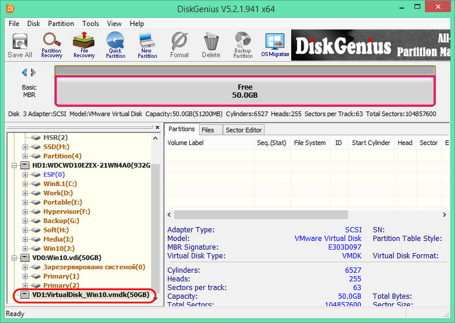Click drive icon of MSR(2)
Screen dimensions: 455x323
click(36, 138)
